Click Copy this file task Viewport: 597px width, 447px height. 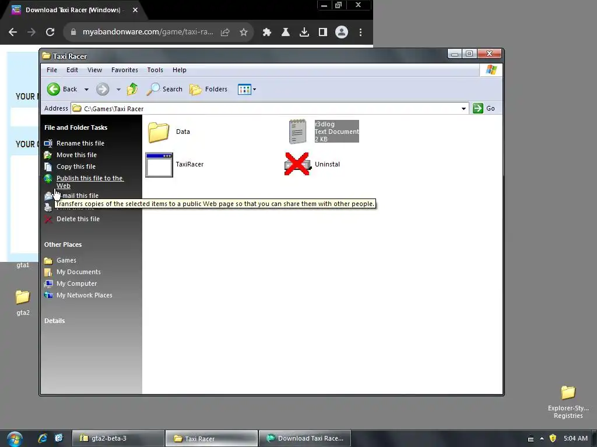(76, 166)
